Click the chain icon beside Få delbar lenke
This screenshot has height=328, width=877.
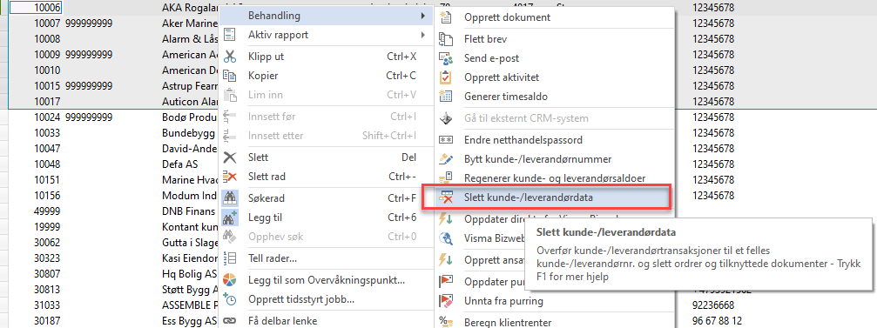click(x=230, y=321)
